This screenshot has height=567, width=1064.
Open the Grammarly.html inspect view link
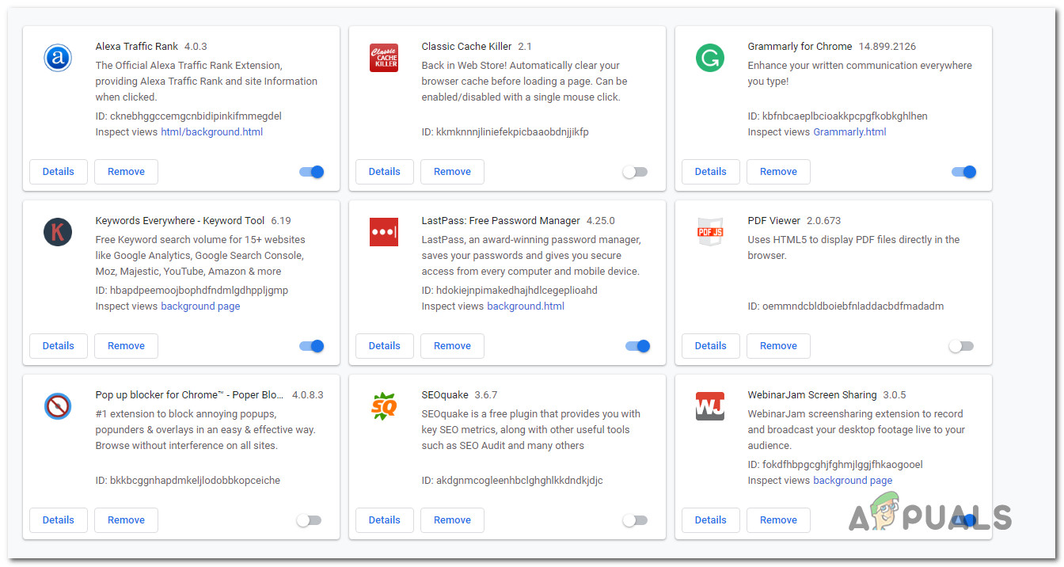(849, 132)
